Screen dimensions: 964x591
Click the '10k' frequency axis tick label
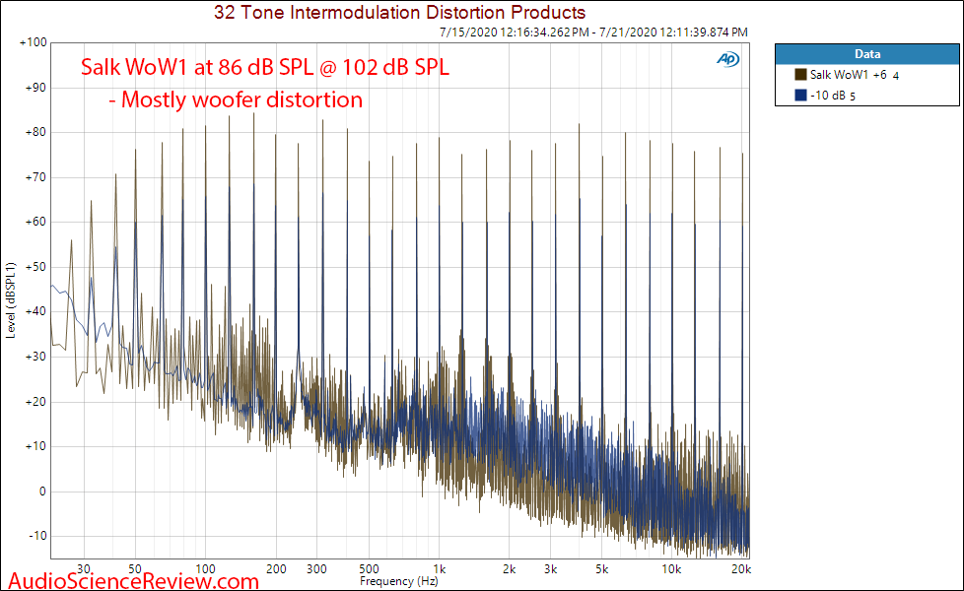[671, 569]
